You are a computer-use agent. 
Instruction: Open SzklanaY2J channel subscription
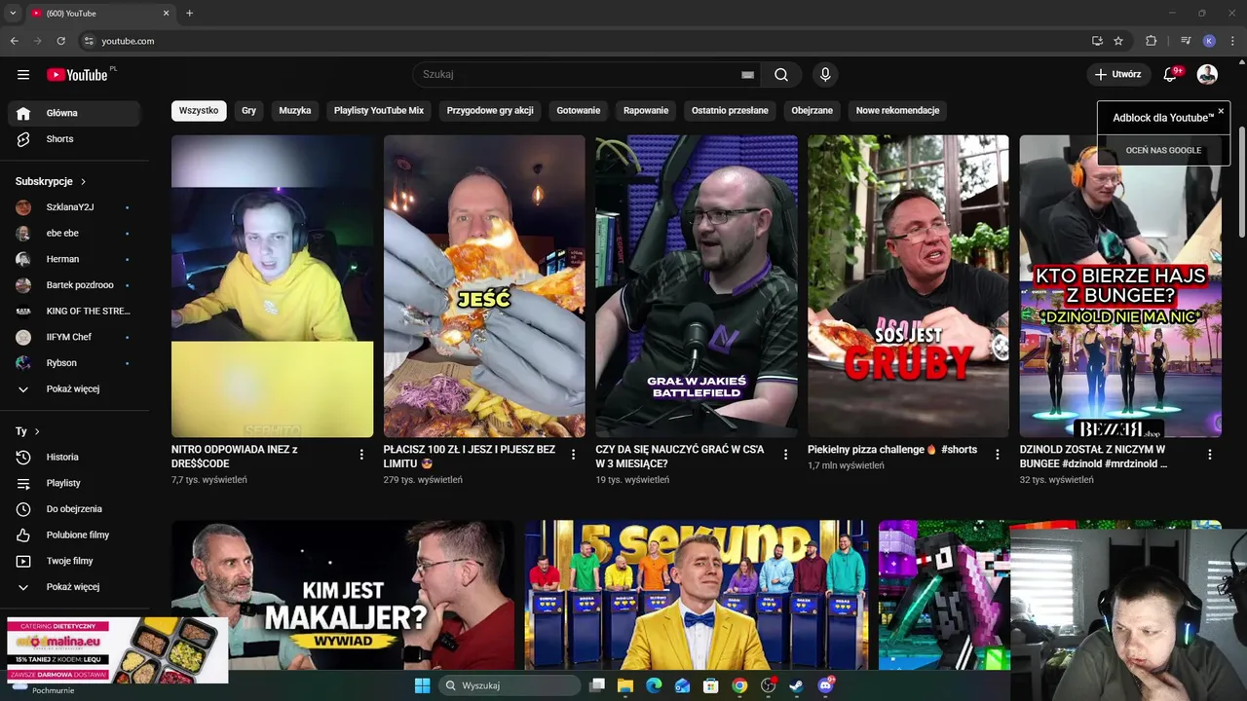75,207
